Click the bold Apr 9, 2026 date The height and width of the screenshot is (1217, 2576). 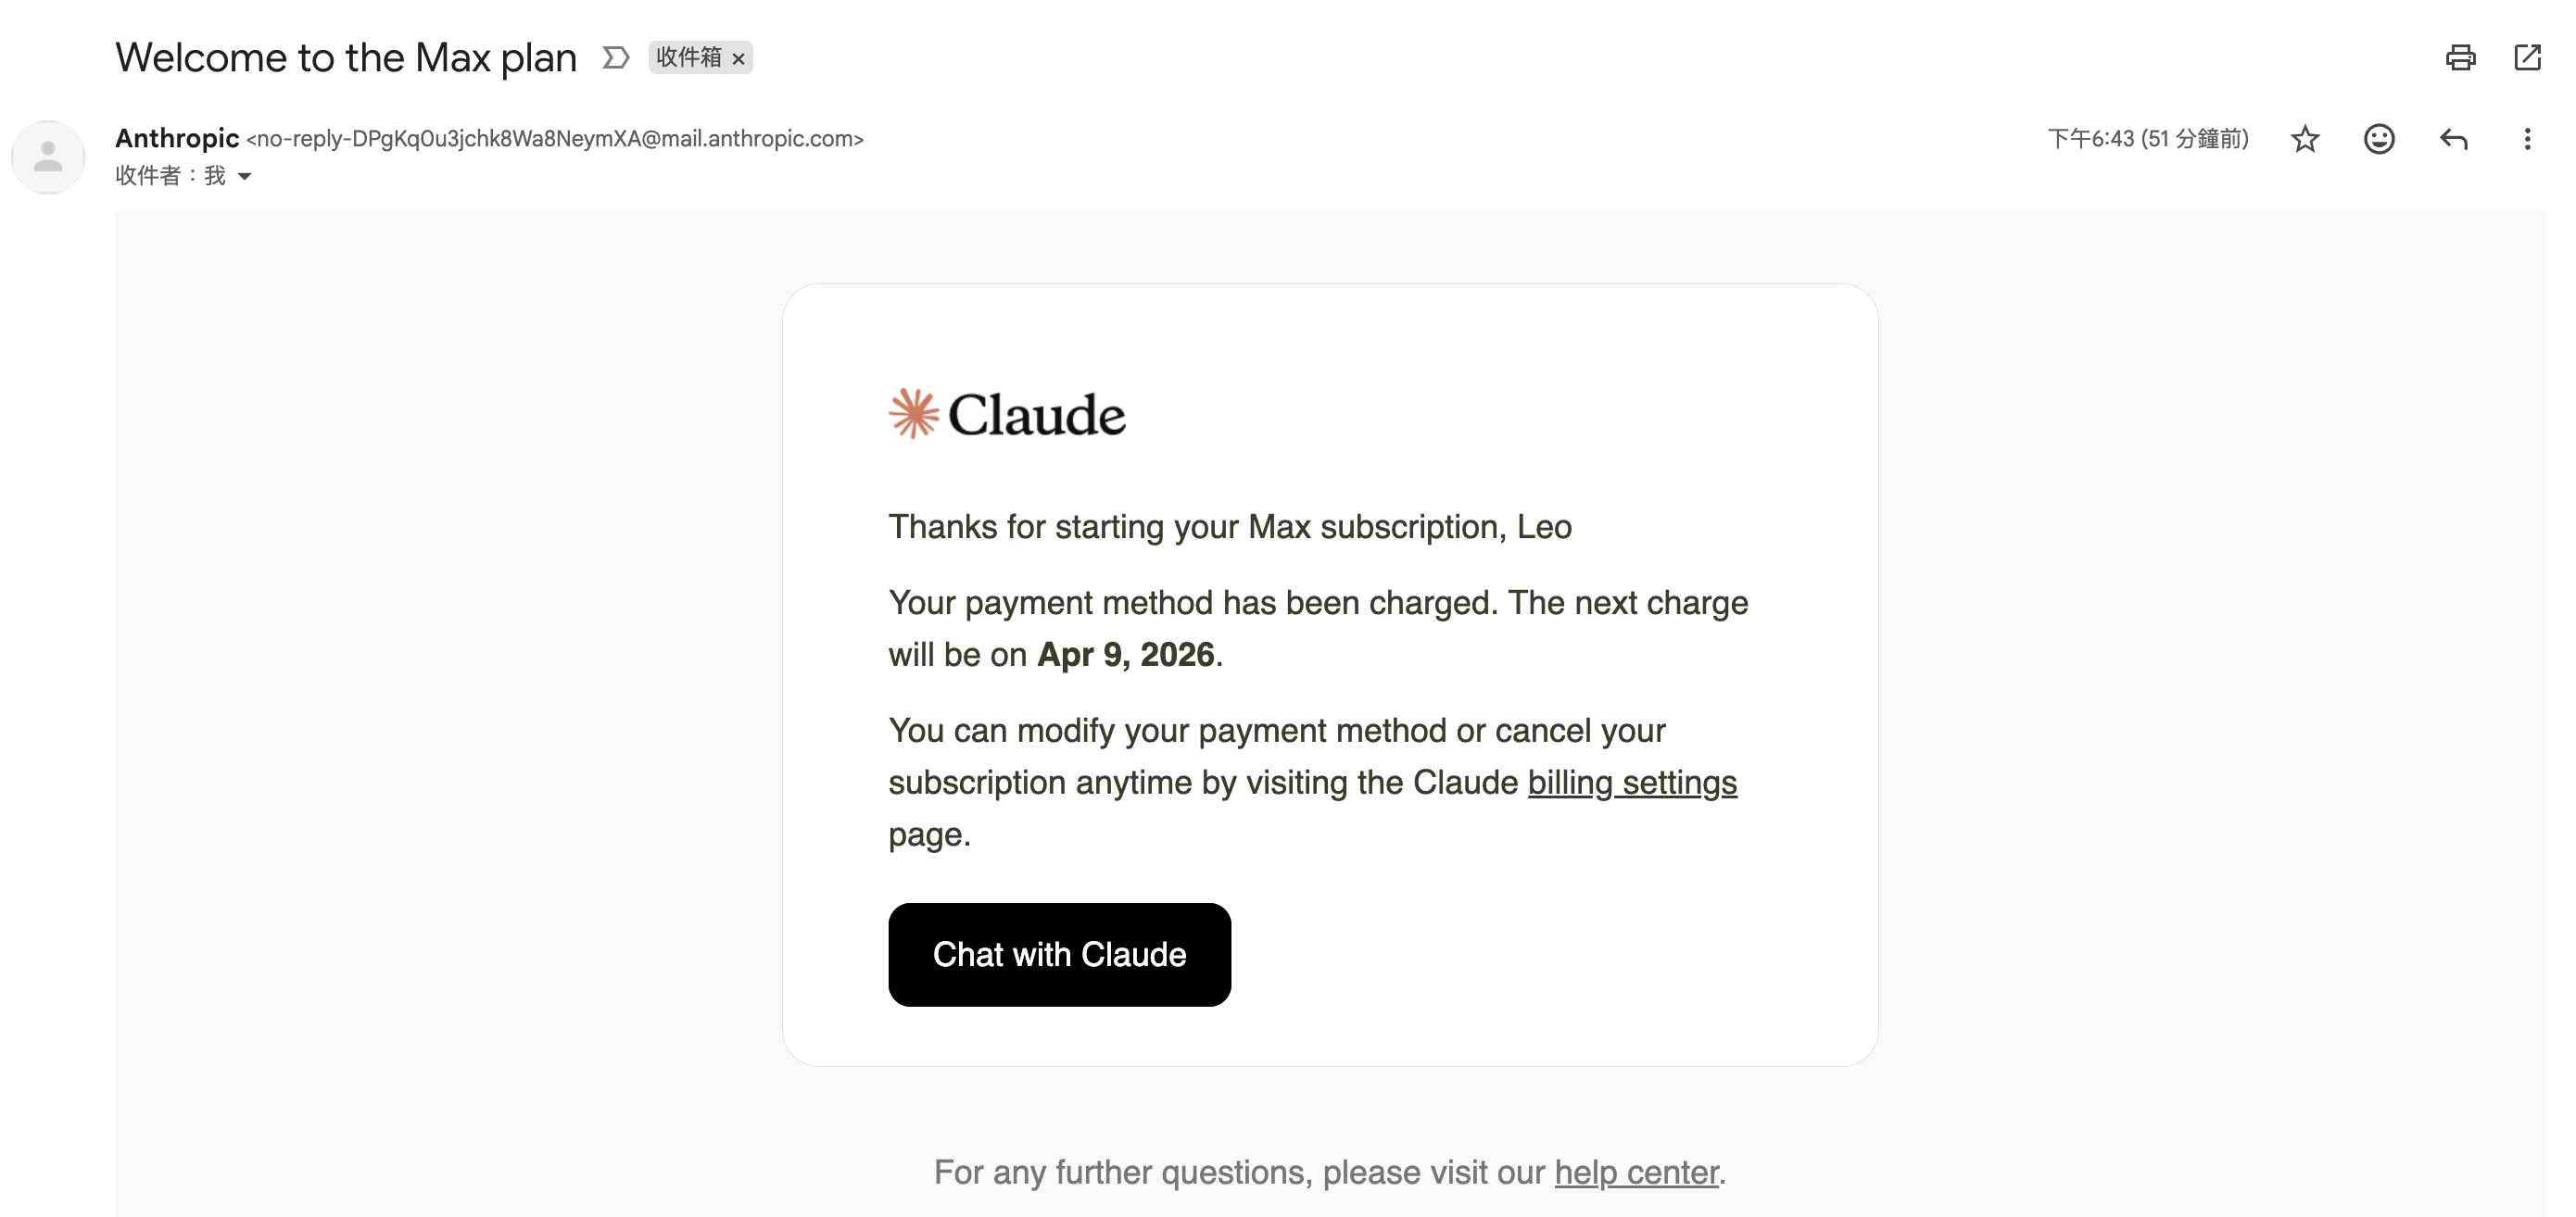pos(1125,655)
